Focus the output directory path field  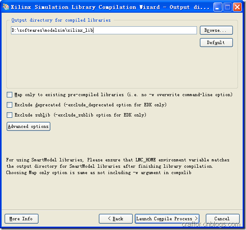pos(104,30)
